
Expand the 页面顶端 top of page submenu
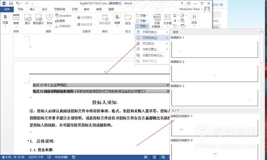click(152, 32)
